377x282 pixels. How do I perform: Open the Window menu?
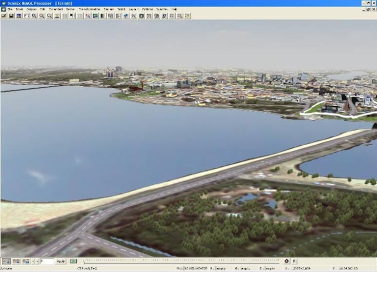pyautogui.click(x=162, y=9)
